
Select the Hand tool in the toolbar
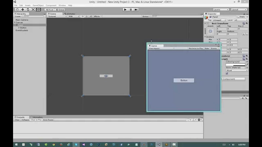click(x=17, y=10)
